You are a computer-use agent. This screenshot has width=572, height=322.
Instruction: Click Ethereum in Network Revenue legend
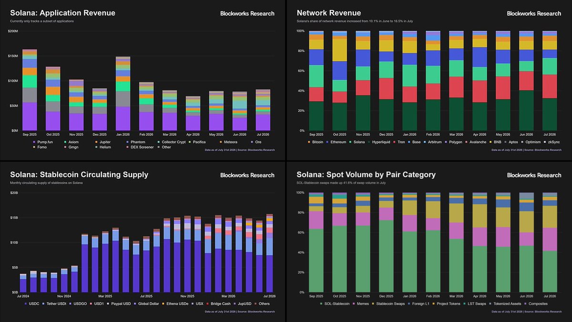point(336,142)
